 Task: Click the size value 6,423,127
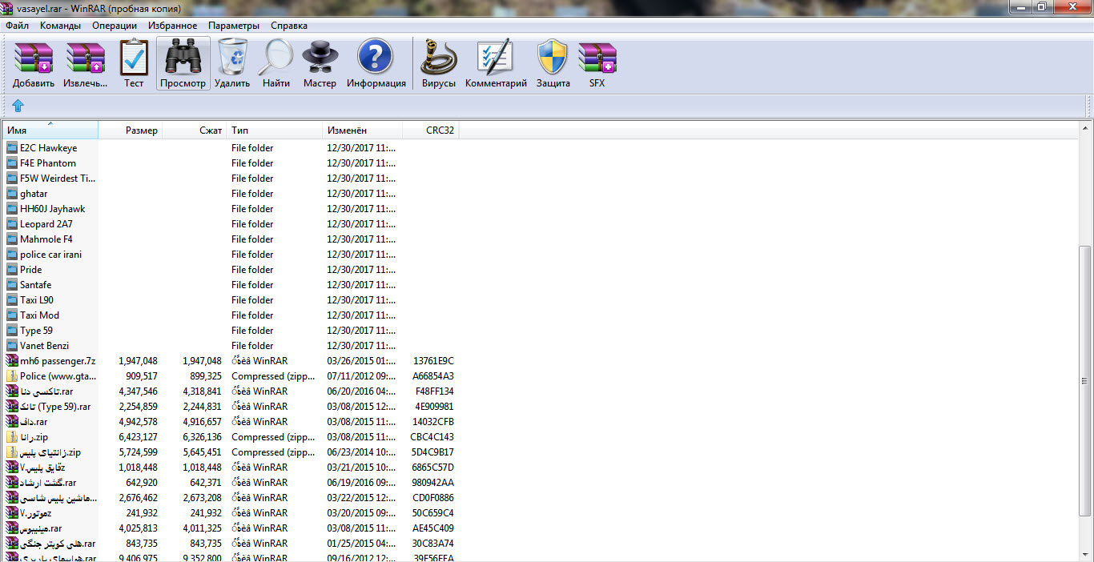tap(138, 437)
